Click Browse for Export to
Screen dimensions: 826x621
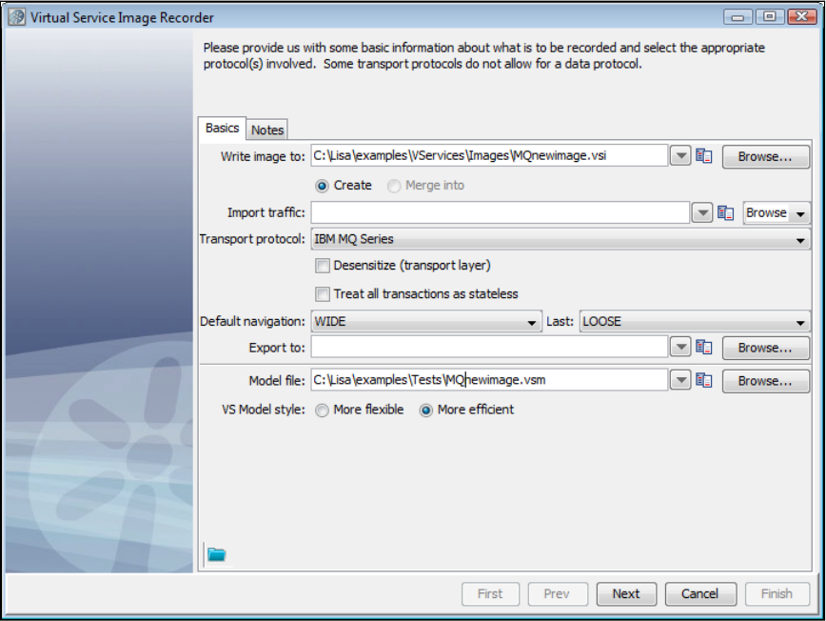(x=765, y=348)
